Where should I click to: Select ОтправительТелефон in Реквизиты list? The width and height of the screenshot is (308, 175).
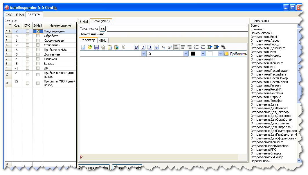click(x=267, y=101)
